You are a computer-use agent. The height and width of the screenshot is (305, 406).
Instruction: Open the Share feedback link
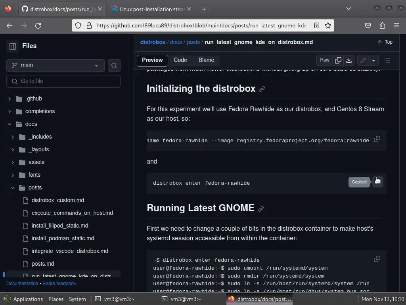(59, 284)
